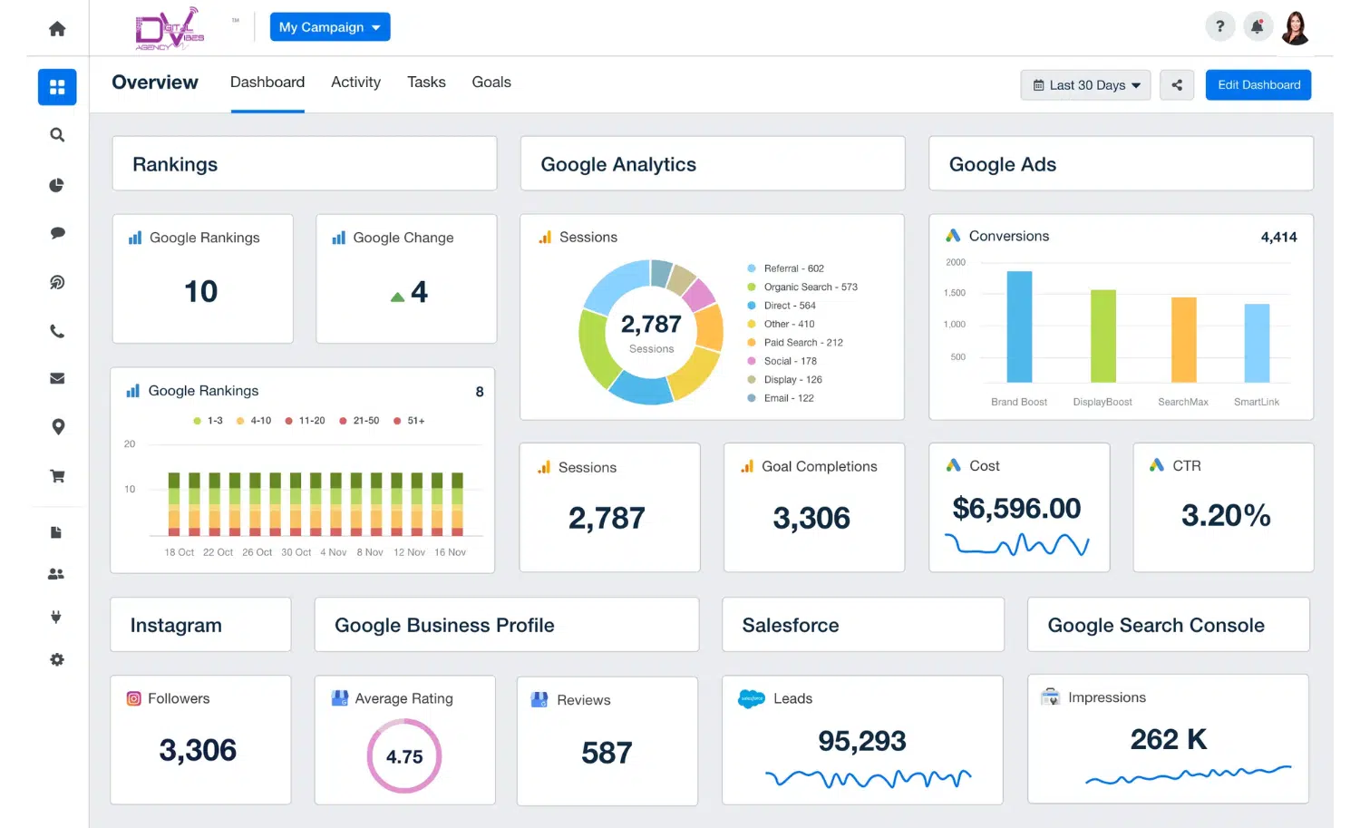Open the notifications bell icon
1360x828 pixels.
[1257, 26]
